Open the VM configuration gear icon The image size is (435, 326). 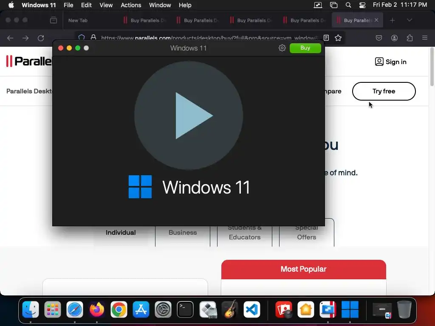(x=282, y=48)
